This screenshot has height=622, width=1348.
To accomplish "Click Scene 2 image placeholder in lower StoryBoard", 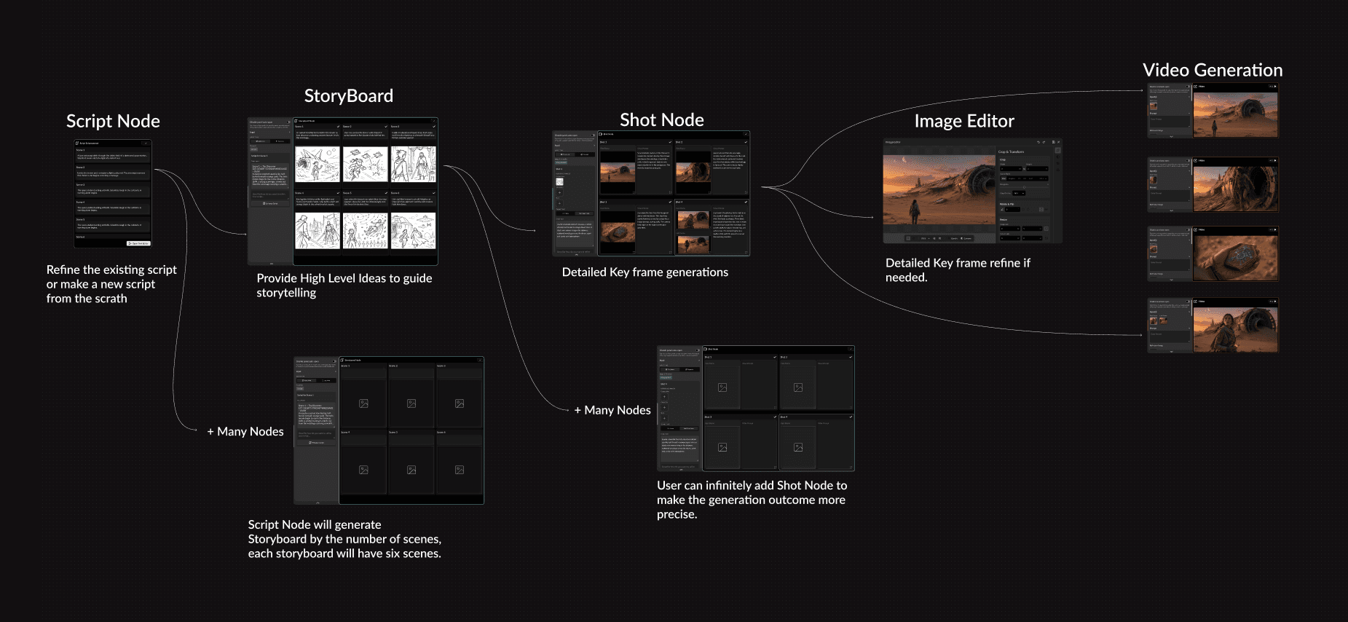I will pos(411,403).
